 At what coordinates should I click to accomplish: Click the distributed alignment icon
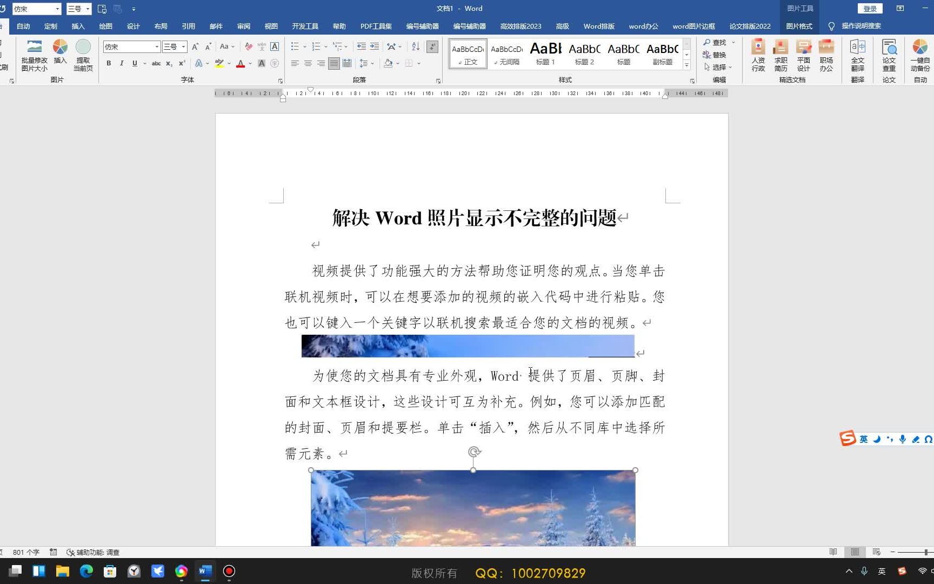[347, 63]
